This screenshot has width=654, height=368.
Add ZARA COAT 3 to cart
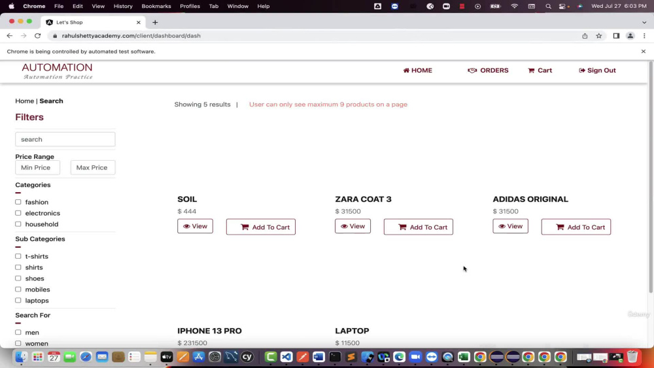click(x=419, y=227)
